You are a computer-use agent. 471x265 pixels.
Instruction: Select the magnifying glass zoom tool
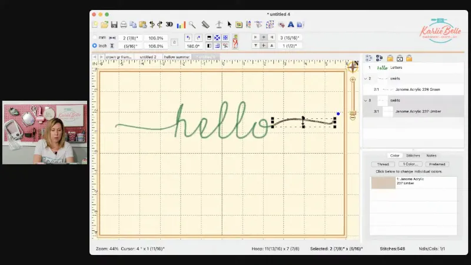[193, 25]
